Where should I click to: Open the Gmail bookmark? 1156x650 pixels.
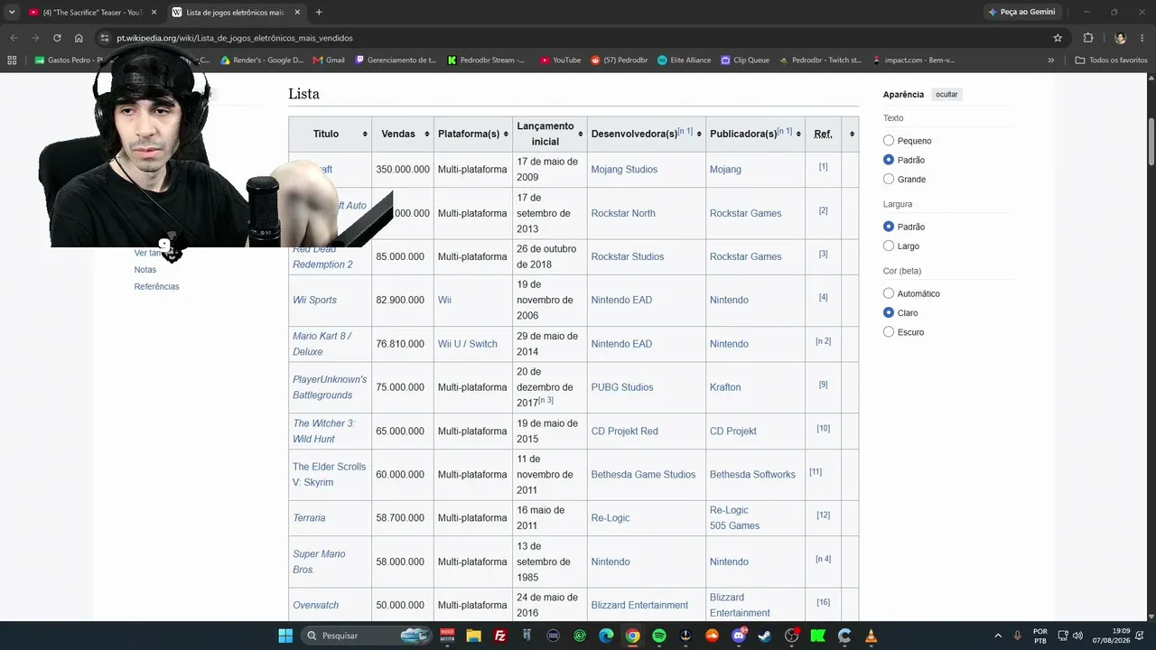point(329,60)
